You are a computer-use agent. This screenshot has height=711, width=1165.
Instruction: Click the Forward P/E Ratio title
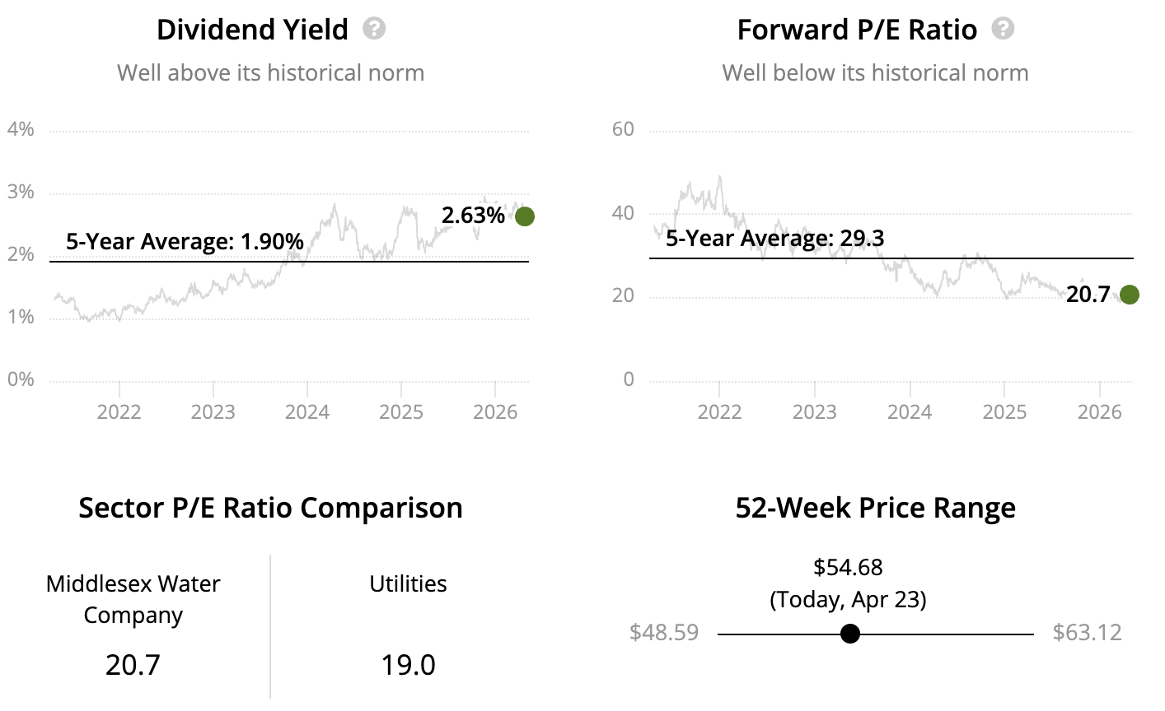857,30
